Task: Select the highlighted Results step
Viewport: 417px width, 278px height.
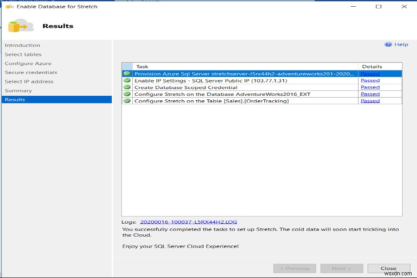Action: point(57,99)
